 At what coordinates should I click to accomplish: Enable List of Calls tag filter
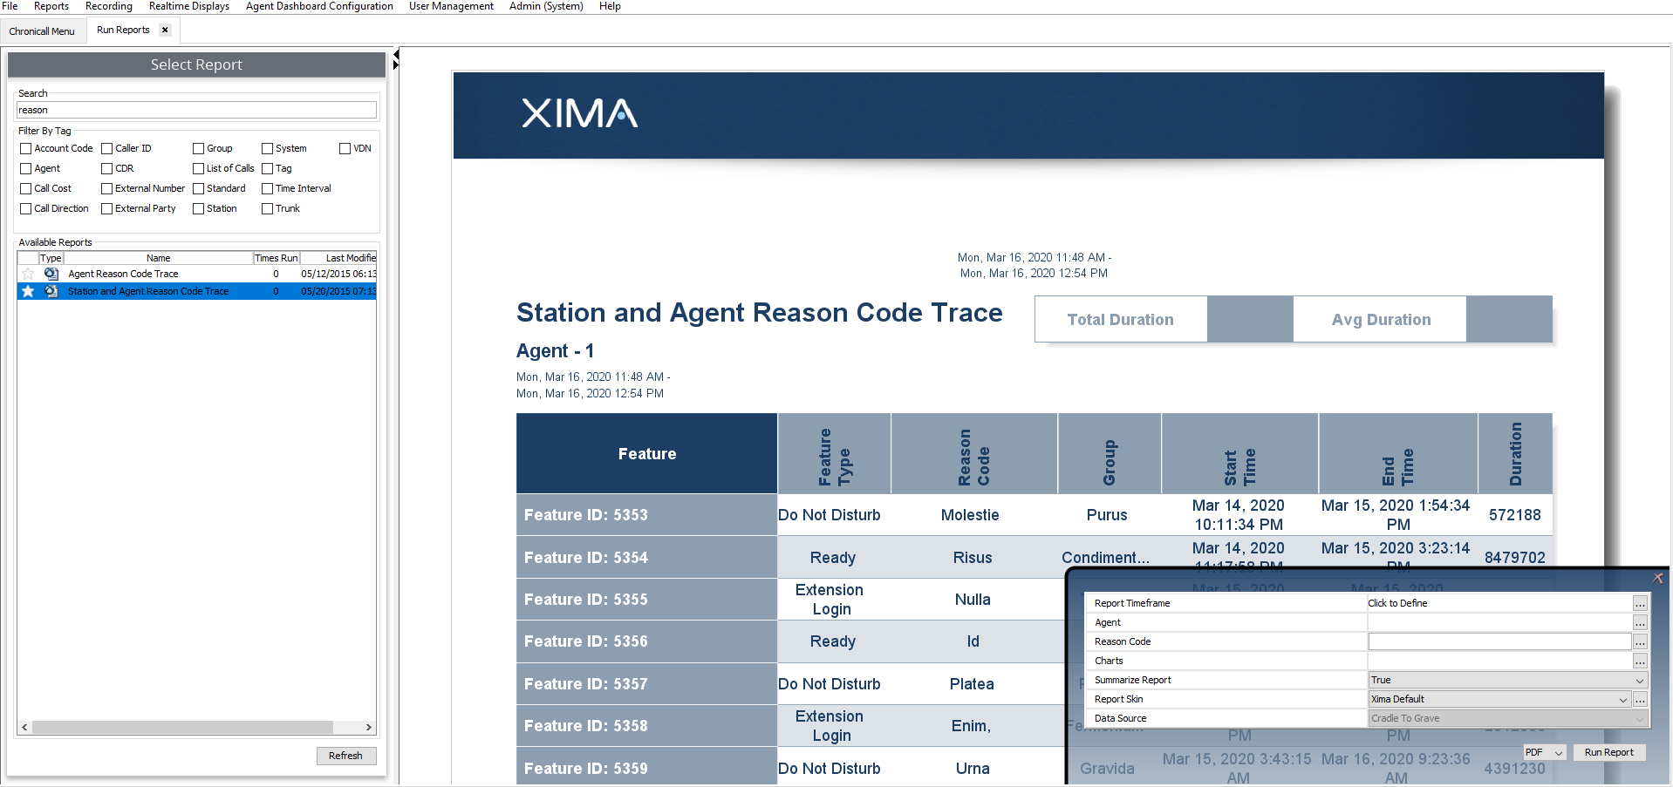[199, 168]
